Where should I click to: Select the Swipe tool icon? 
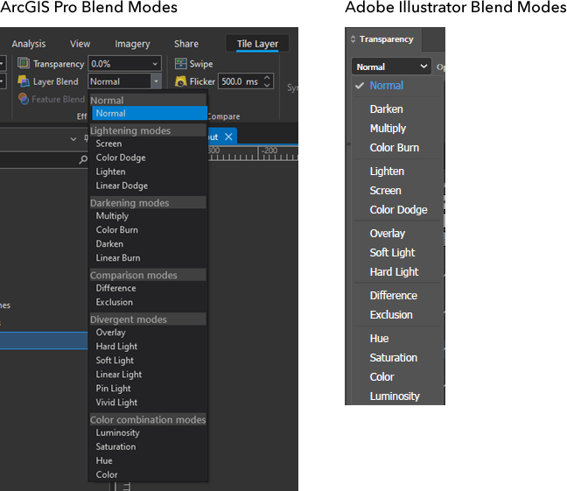180,64
